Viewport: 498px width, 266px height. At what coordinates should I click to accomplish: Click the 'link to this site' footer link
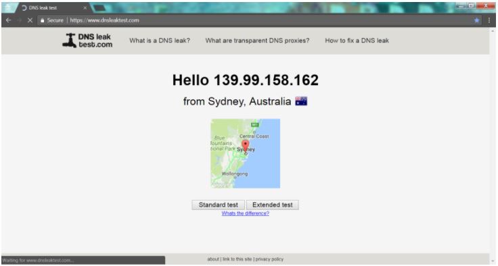pyautogui.click(x=237, y=259)
